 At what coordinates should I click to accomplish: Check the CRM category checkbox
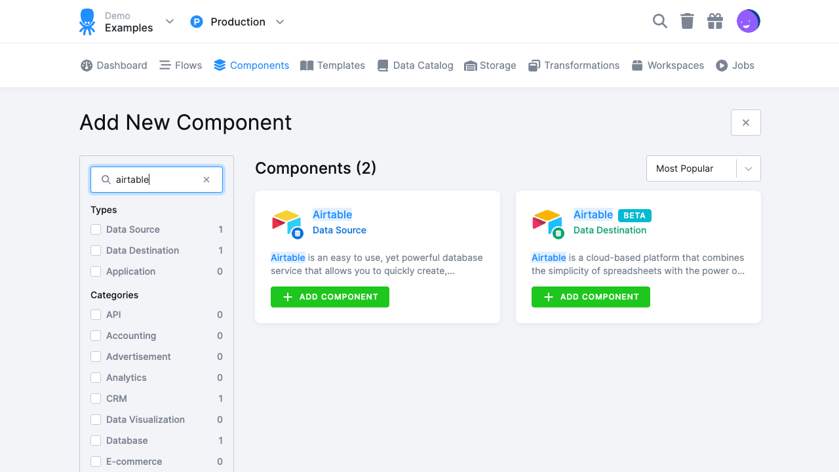pyautogui.click(x=96, y=399)
